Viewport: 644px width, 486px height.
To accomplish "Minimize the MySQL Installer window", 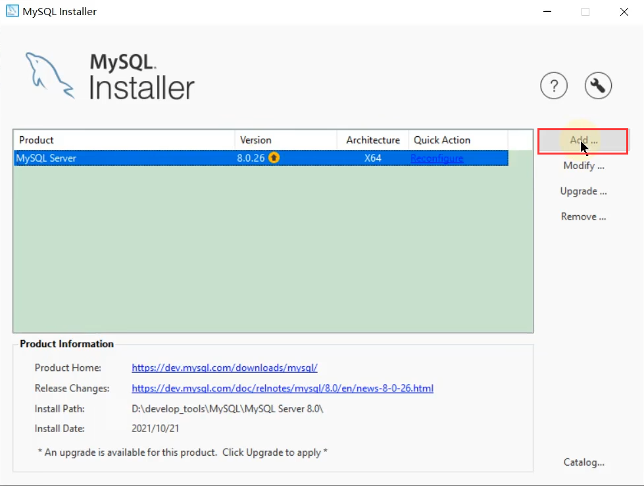I will pyautogui.click(x=547, y=11).
